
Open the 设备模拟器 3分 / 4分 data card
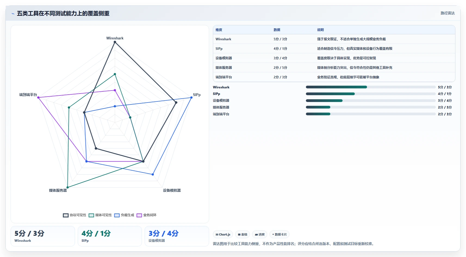177,236
